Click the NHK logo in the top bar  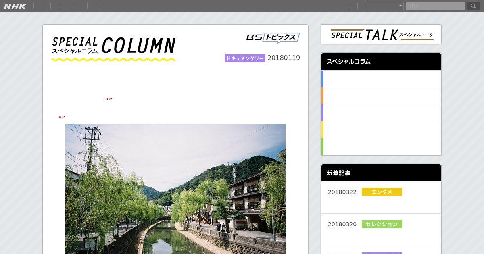click(15, 6)
